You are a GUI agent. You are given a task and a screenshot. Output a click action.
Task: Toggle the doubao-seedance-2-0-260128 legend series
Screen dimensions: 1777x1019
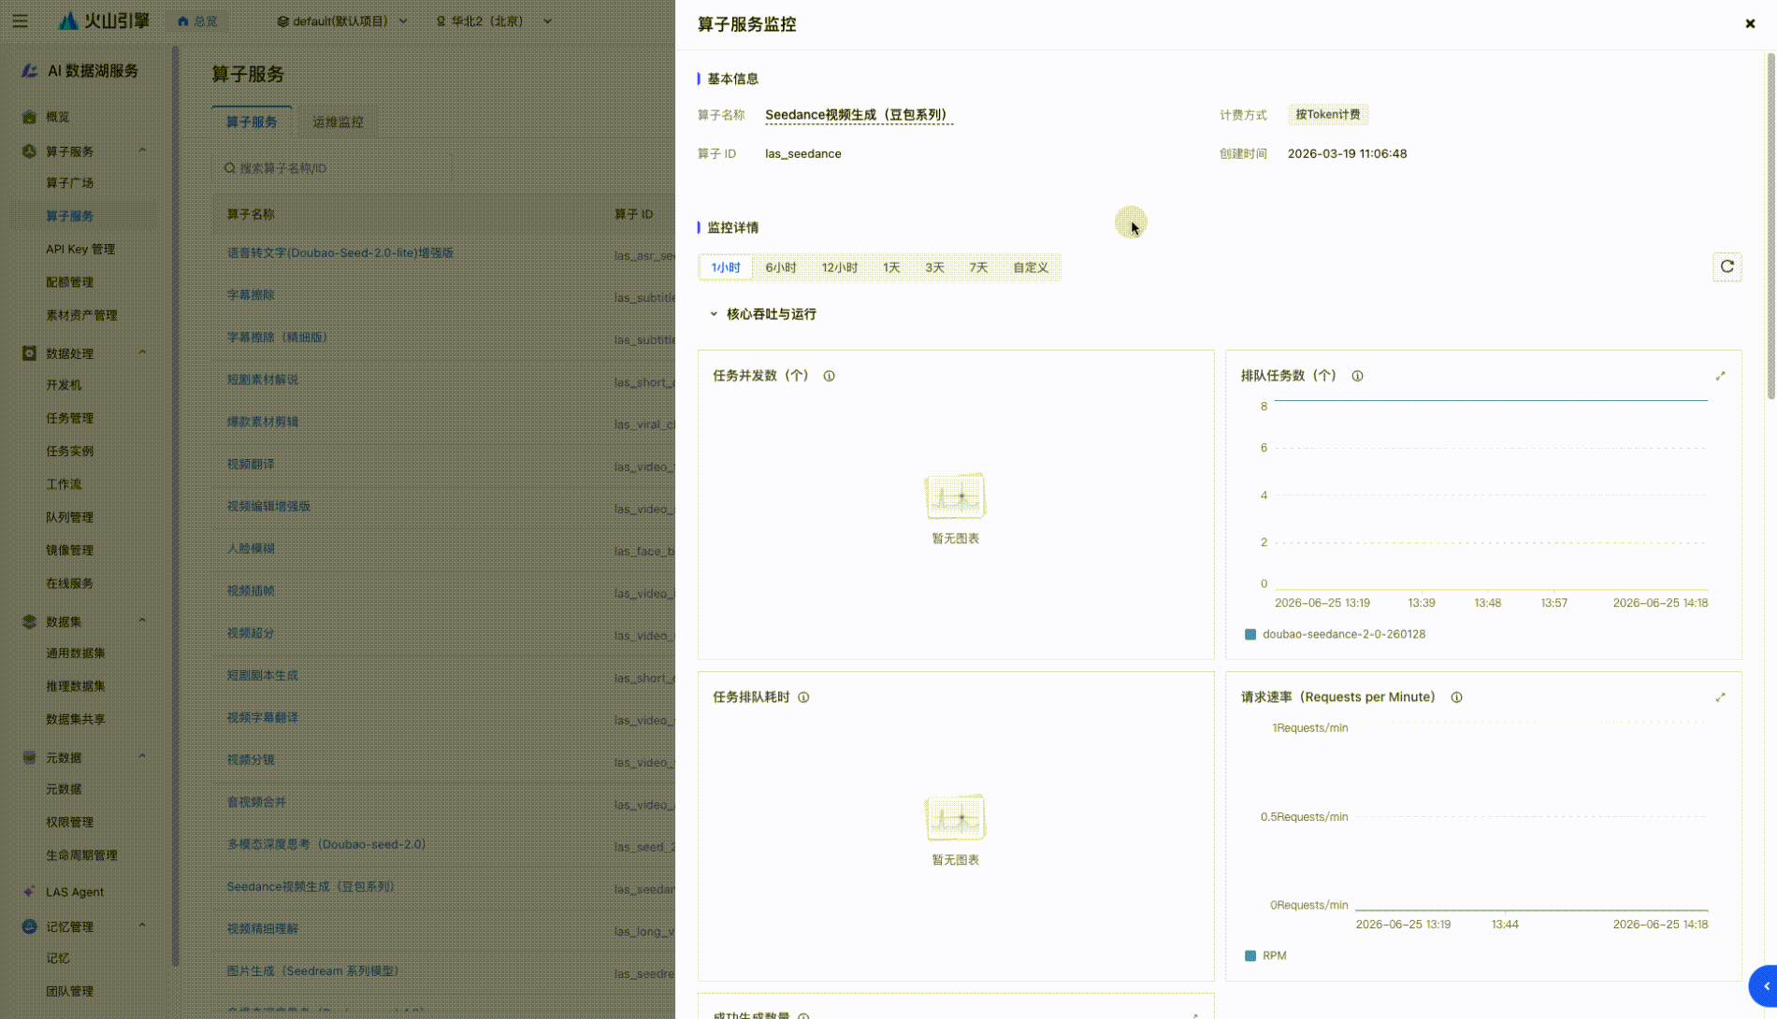click(x=1335, y=634)
